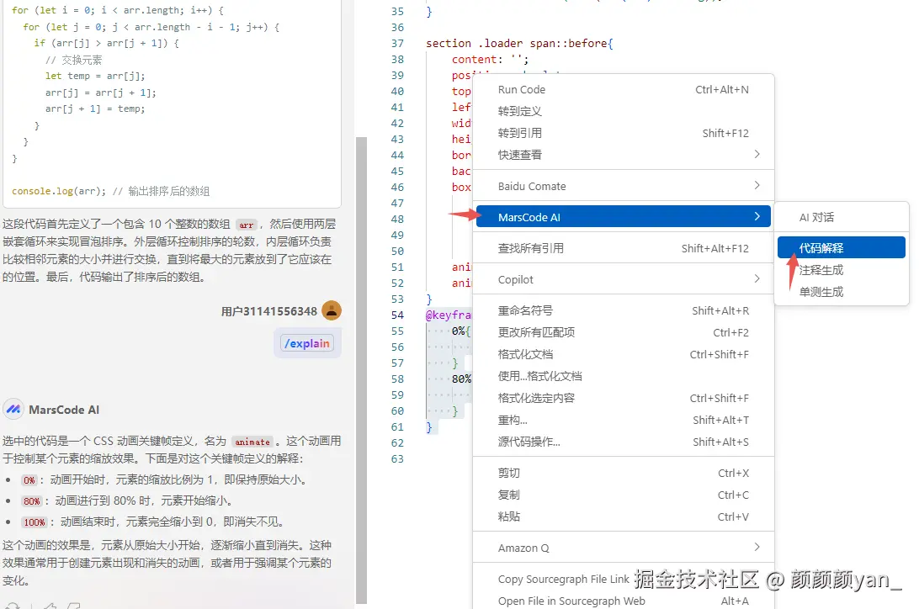Viewport: 919px width, 609px height.
Task: Click the /explain command chip
Action: point(307,343)
